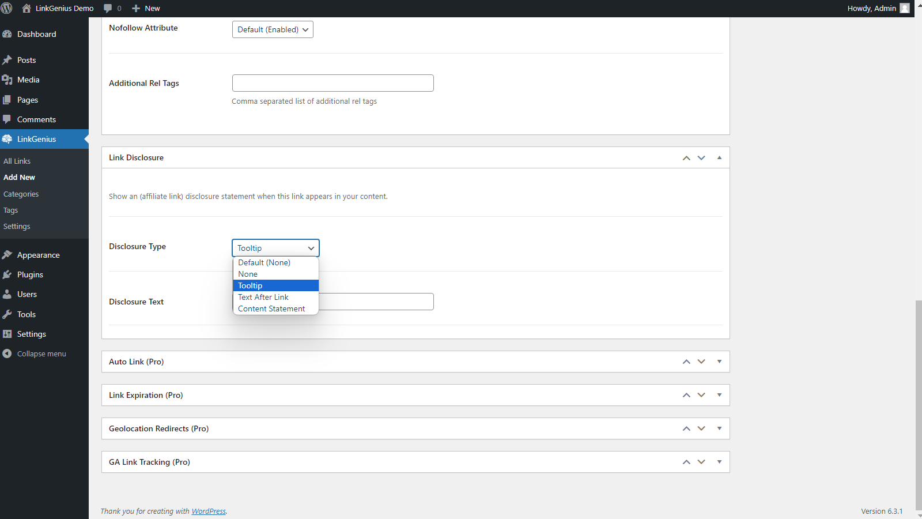The width and height of the screenshot is (922, 519).
Task: Click the WordPress logo icon
Action: tap(7, 8)
